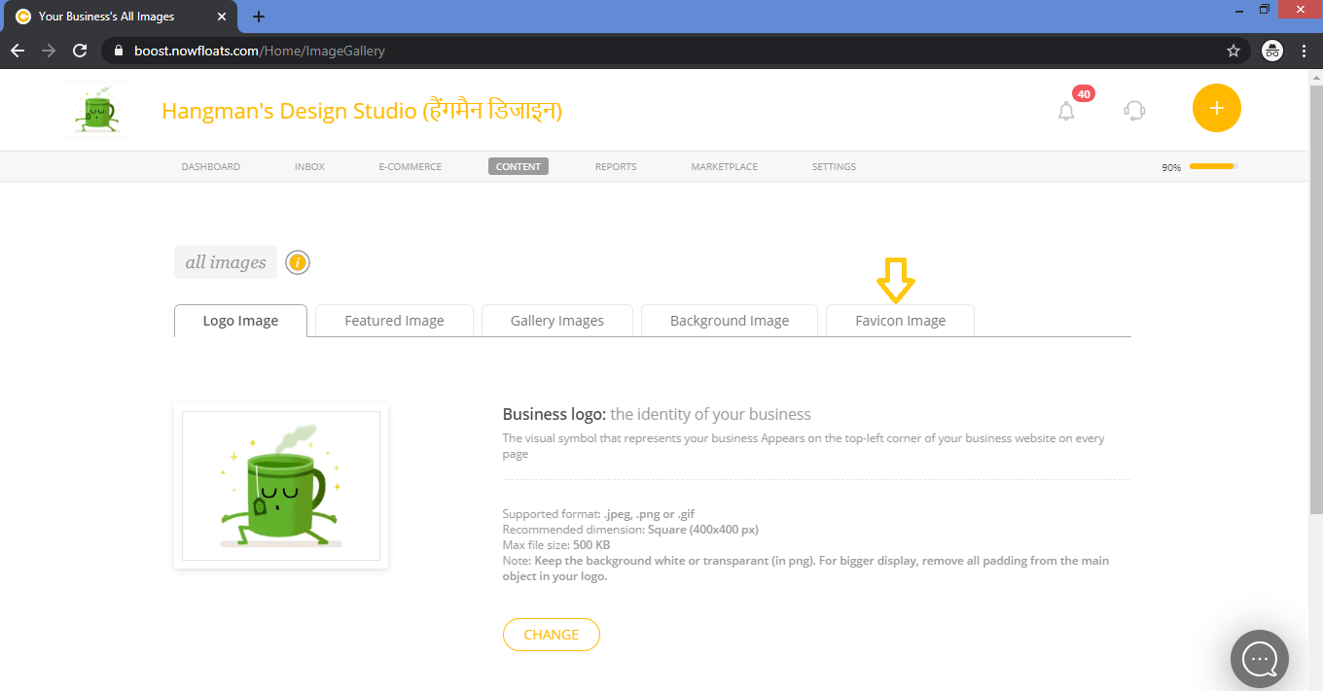Open the E-COMMERCE menu item
Screen dimensions: 1323x691
(x=410, y=166)
